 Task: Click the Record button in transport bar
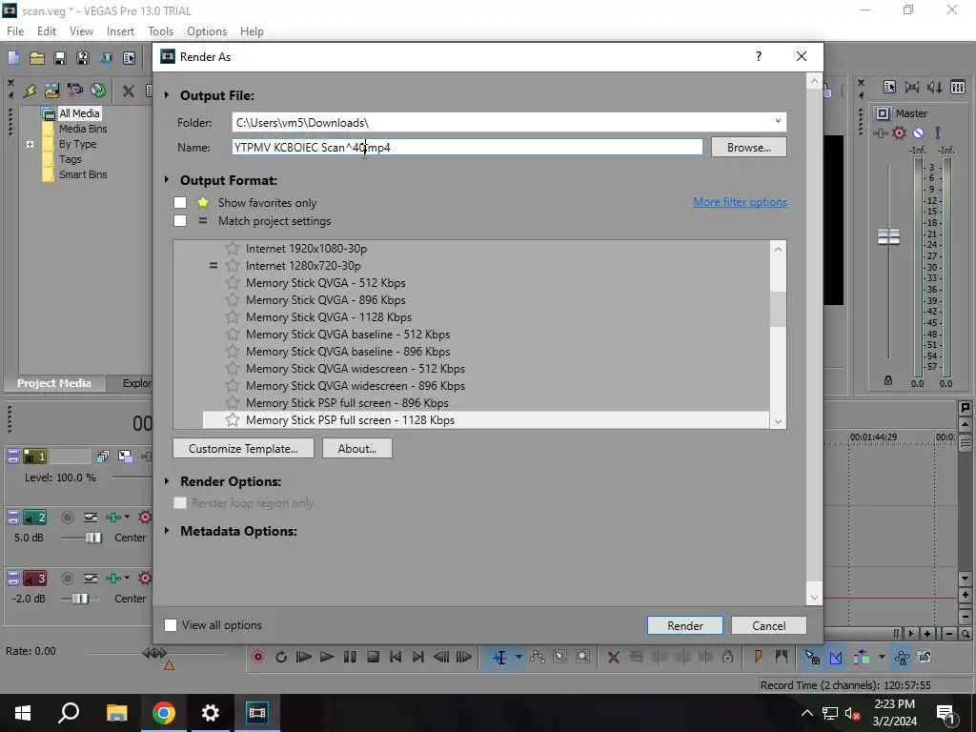pyautogui.click(x=258, y=657)
